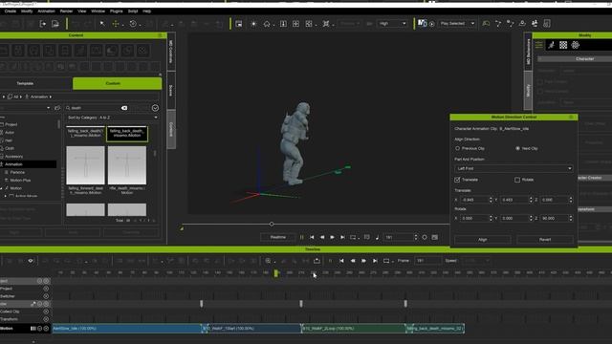The height and width of the screenshot is (344, 612).
Task: Select the AlertSlow_Idle motion clip
Action: (x=127, y=329)
